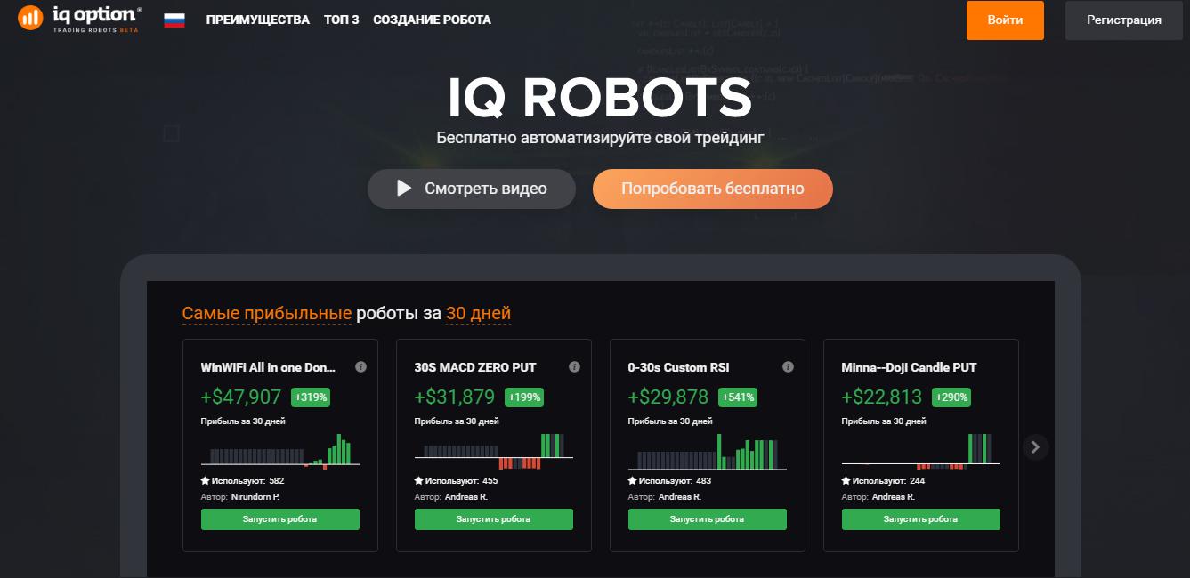Click the +290% badge

tap(951, 397)
